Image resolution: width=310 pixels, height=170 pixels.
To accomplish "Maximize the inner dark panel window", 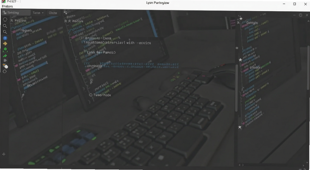I will coord(301,15).
